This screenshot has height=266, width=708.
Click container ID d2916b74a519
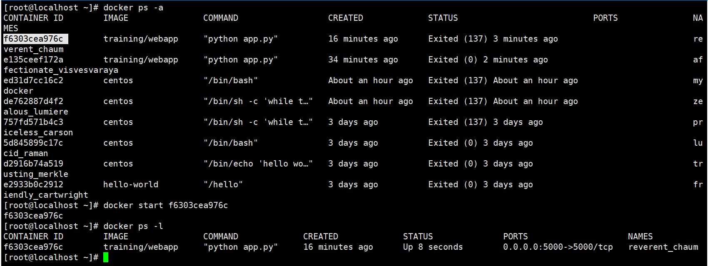[x=33, y=164]
